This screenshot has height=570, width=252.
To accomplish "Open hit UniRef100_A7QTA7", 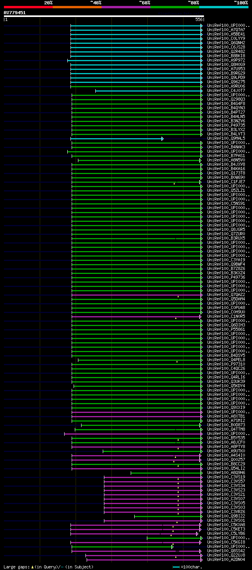I will coord(226,30).
